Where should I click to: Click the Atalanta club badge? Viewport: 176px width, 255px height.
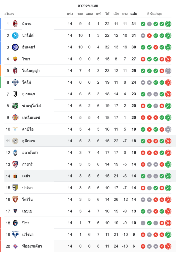(x=15, y=153)
